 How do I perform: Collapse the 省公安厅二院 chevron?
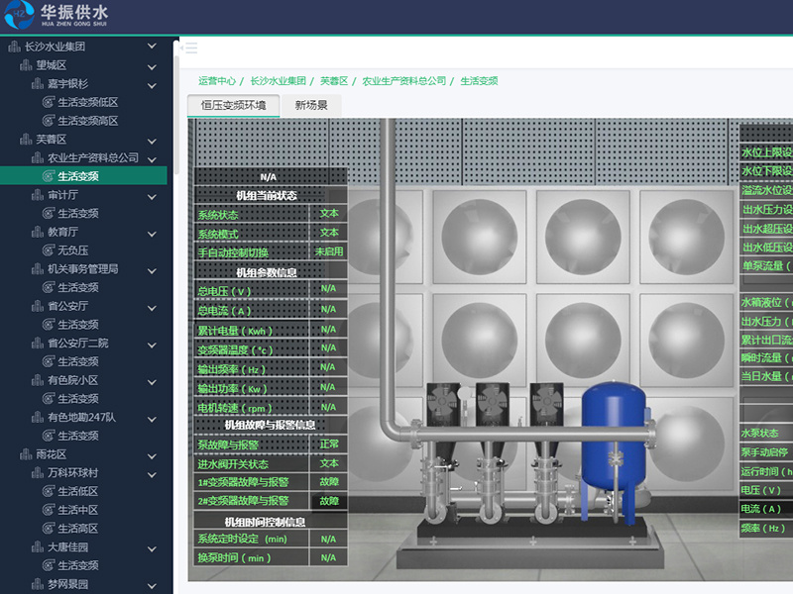pos(152,345)
